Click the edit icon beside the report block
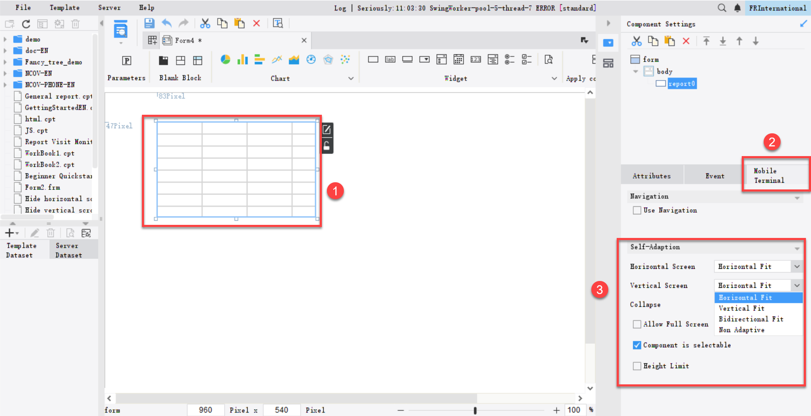The height and width of the screenshot is (416, 811). pos(327,130)
